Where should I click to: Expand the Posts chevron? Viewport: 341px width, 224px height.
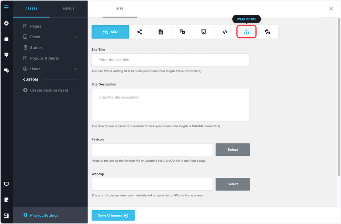[x=75, y=37]
